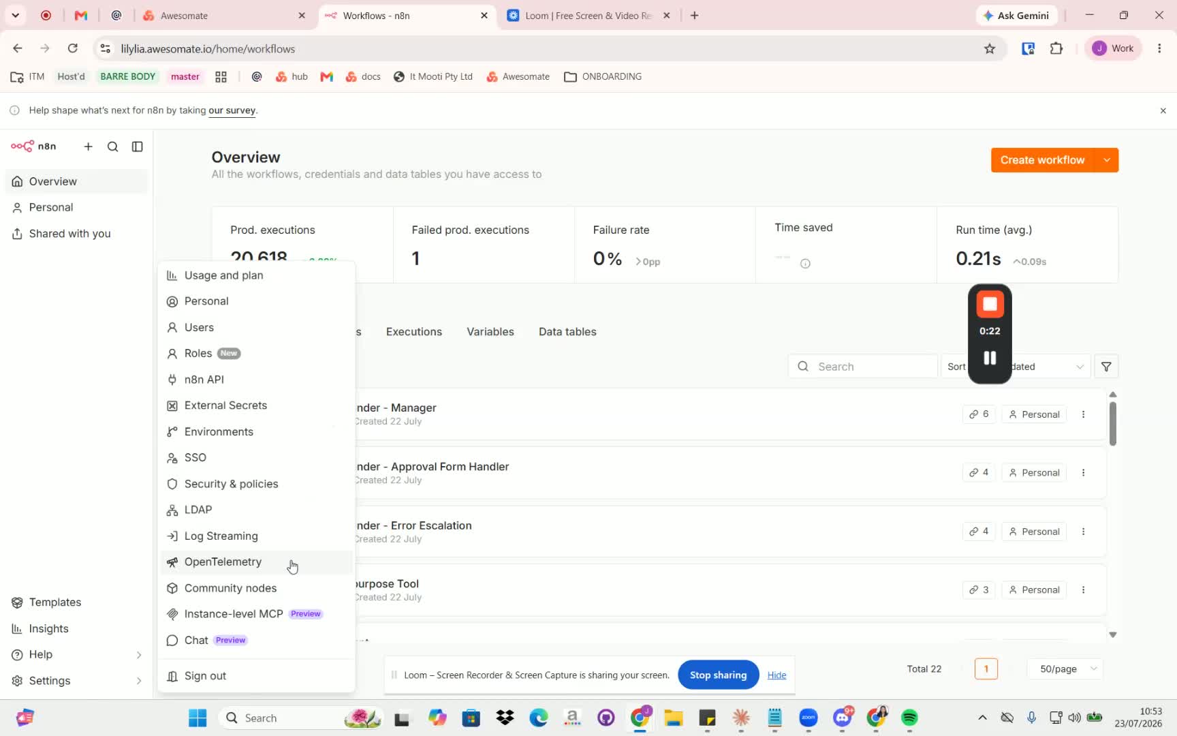Open the n8n sidebar search icon
Image resolution: width=1177 pixels, height=736 pixels.
[112, 147]
